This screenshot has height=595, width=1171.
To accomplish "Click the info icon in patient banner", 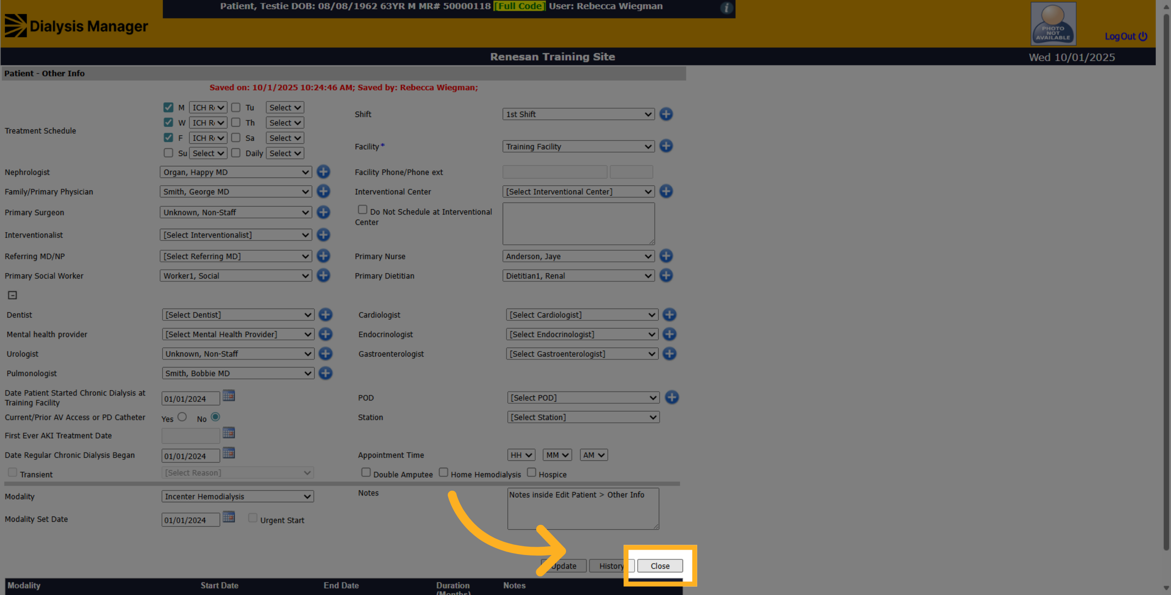I will [727, 8].
